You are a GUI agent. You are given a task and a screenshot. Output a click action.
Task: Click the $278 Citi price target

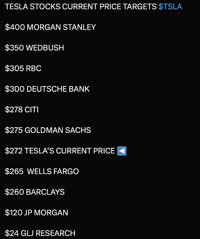pos(21,109)
